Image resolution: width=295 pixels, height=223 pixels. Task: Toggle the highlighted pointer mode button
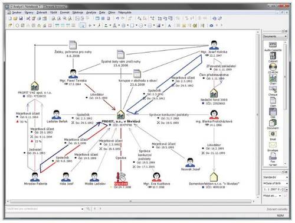(x=83, y=25)
